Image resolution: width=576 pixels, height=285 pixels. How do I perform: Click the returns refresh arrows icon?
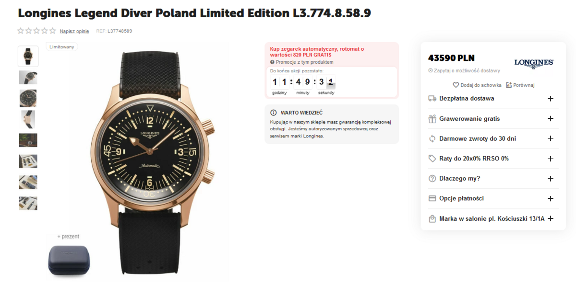432,139
